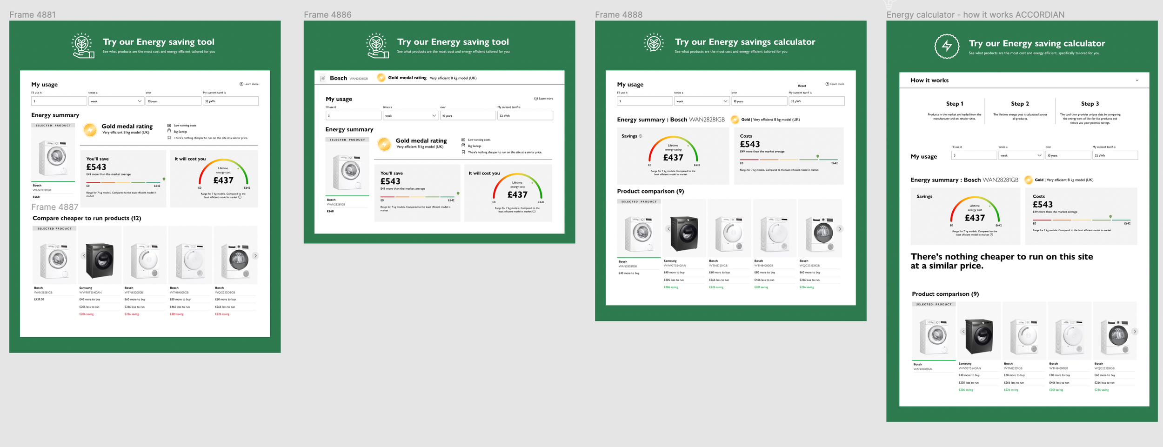The height and width of the screenshot is (447, 1163).
Task: Click info icon next to Savings in Frame 4888
Action: 641,136
